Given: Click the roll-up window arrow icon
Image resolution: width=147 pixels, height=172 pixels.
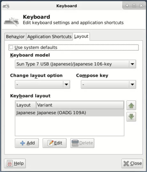Looking at the screenshot, I should pyautogui.click(x=127, y=6).
